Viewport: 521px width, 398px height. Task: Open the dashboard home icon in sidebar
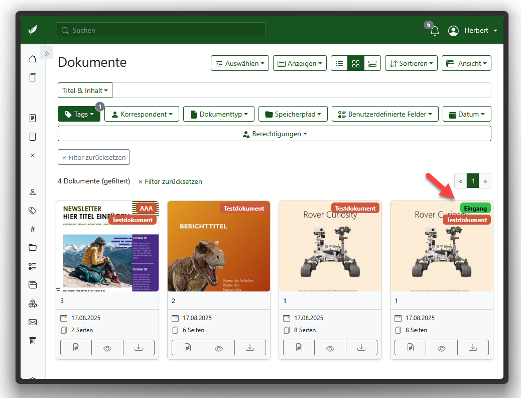33,59
